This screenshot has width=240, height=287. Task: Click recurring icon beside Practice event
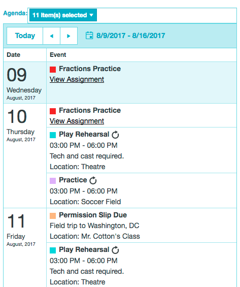pyautogui.click(x=93, y=180)
